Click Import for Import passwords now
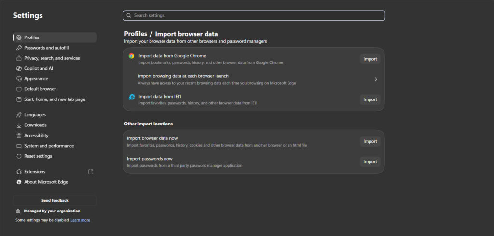The height and width of the screenshot is (236, 494). coord(370,162)
